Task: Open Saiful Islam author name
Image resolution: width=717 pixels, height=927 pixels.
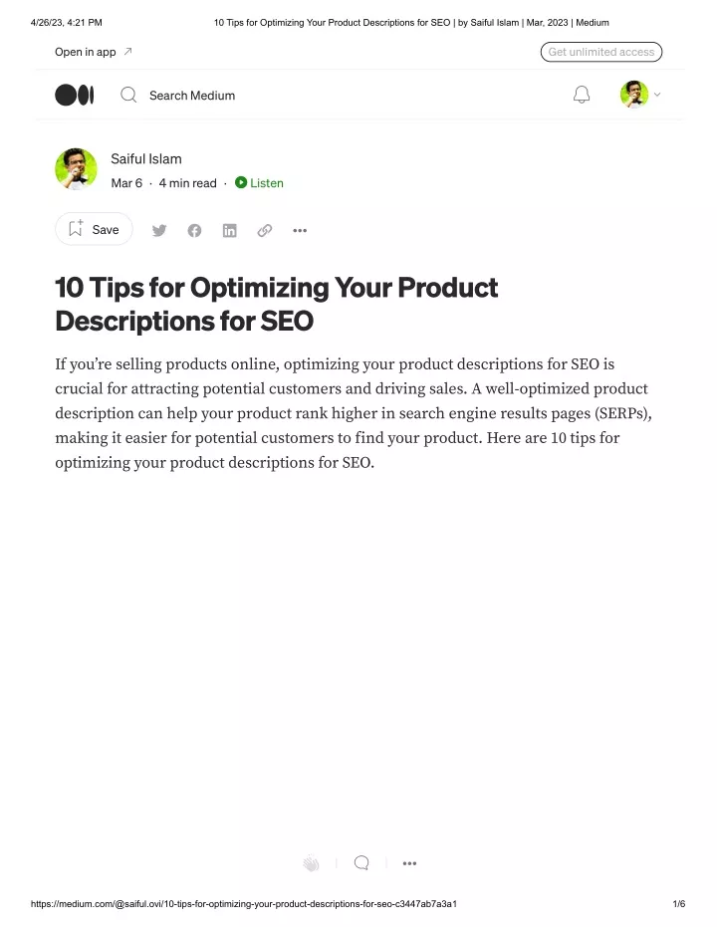Action: [146, 159]
